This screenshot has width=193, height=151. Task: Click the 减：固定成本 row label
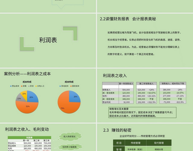[109, 99]
